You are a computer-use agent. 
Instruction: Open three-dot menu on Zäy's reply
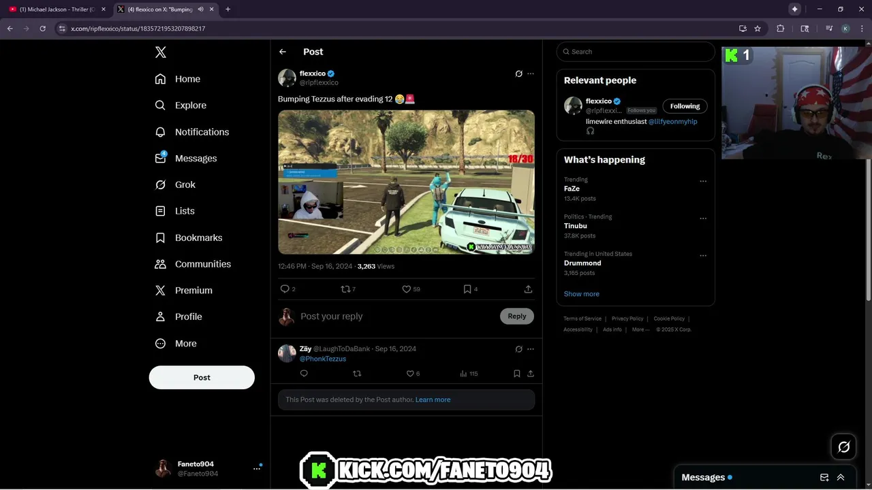pos(531,349)
